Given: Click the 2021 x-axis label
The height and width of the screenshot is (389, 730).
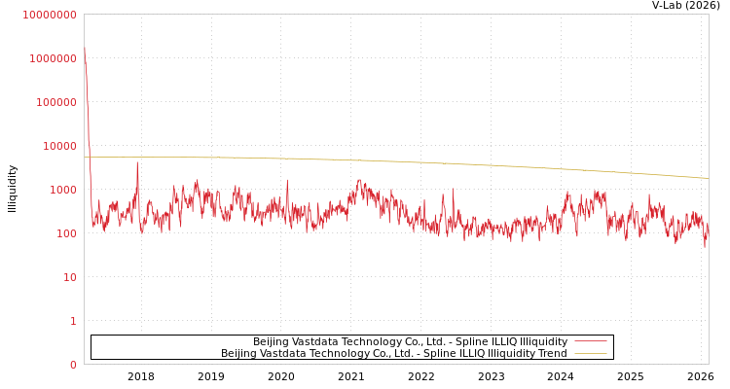Looking at the screenshot, I should [x=351, y=376].
